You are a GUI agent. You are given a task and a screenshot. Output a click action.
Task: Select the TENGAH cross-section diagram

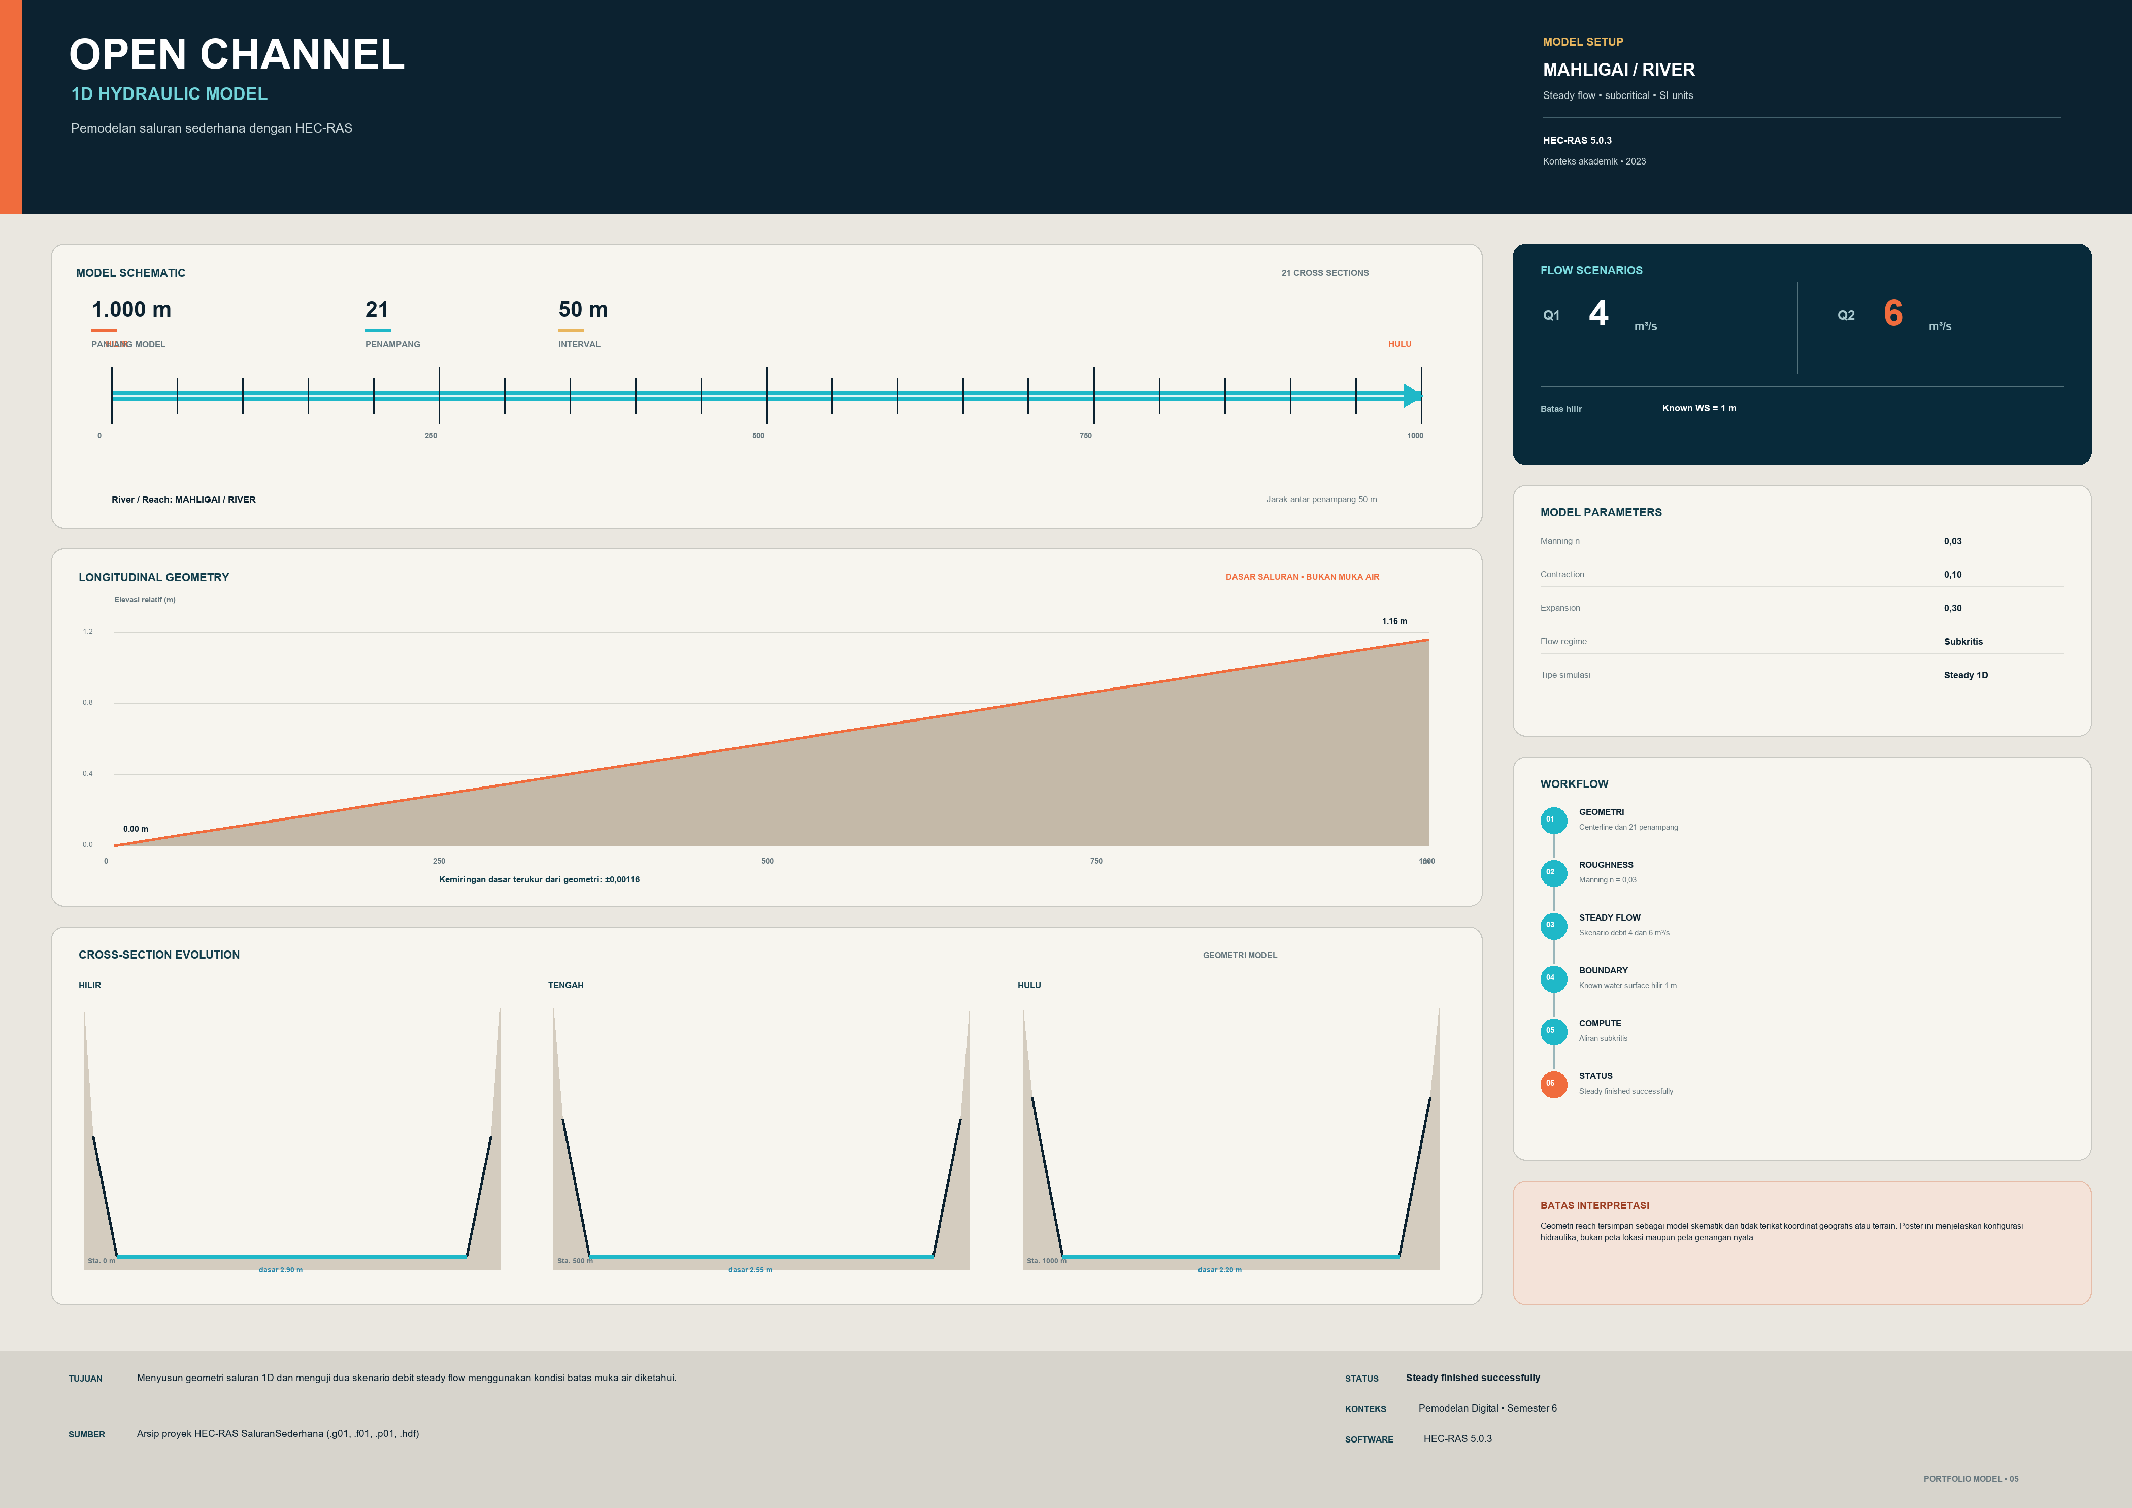761,1138
